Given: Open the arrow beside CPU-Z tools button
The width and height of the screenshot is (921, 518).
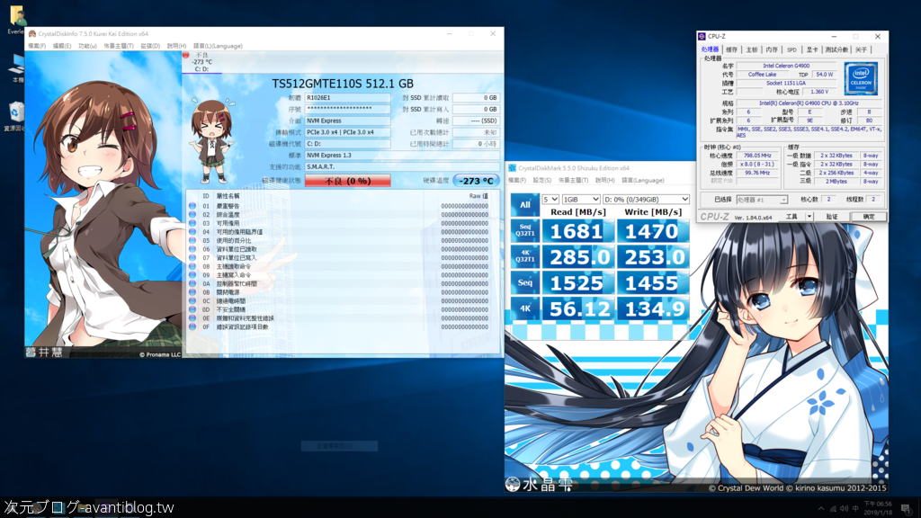Looking at the screenshot, I should click(x=809, y=217).
